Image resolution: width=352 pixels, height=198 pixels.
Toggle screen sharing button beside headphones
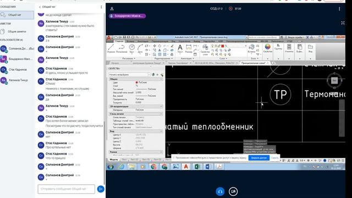[233, 191]
